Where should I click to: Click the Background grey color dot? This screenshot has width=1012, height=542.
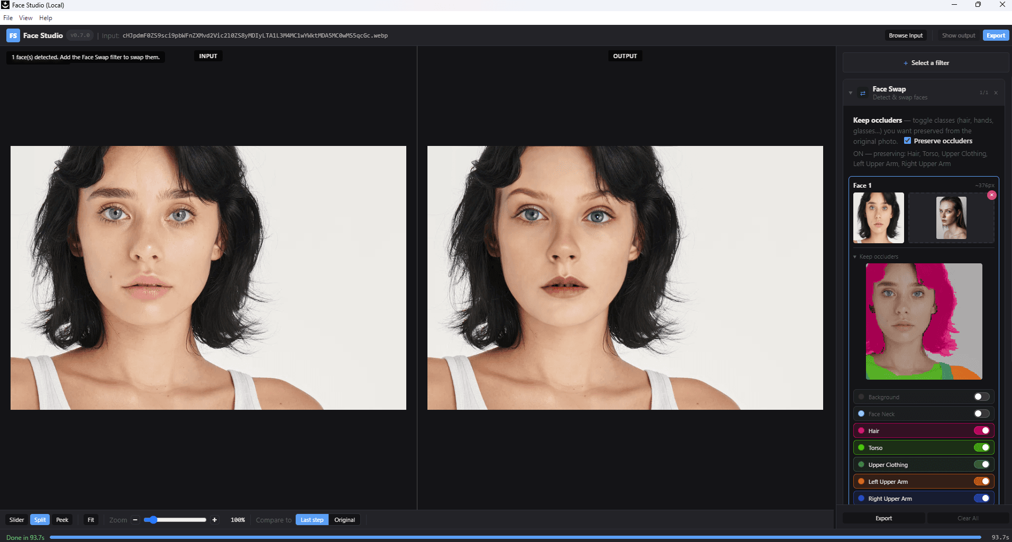click(x=861, y=397)
